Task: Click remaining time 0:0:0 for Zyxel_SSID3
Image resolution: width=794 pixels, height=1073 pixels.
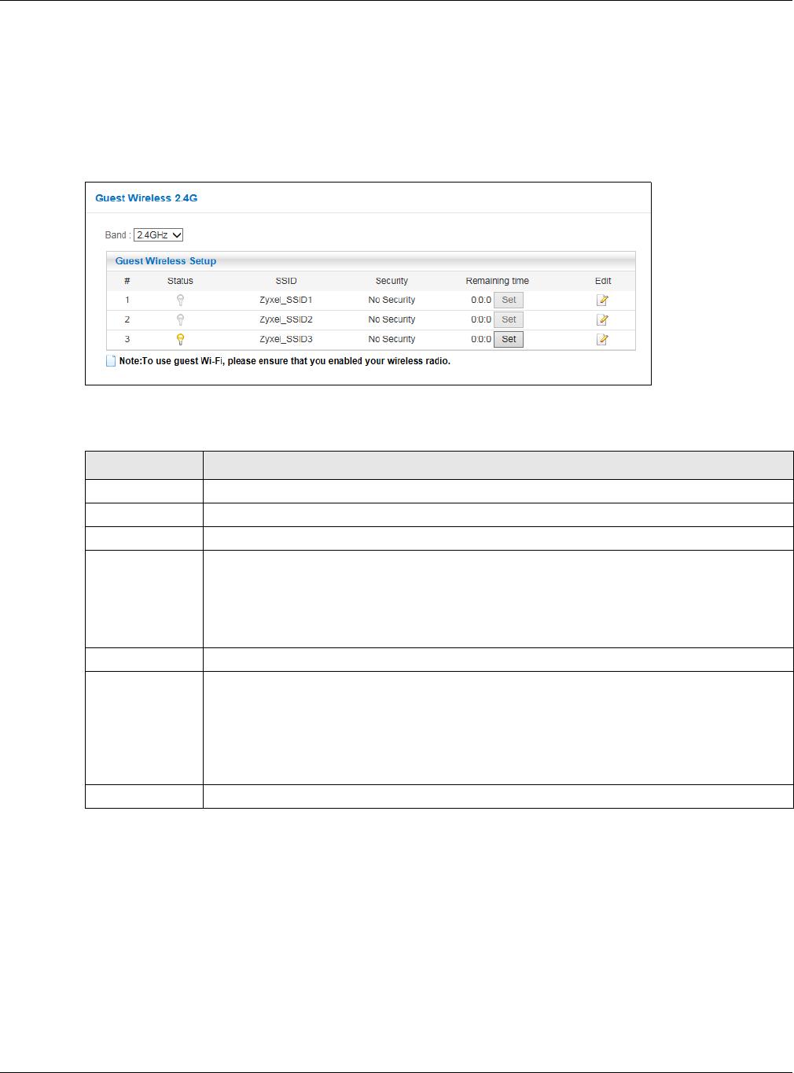Action: point(481,339)
